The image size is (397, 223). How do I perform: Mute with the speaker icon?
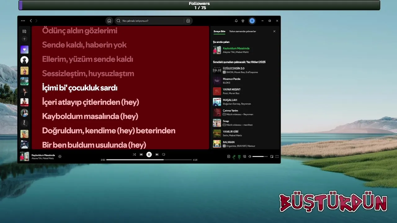click(250, 156)
